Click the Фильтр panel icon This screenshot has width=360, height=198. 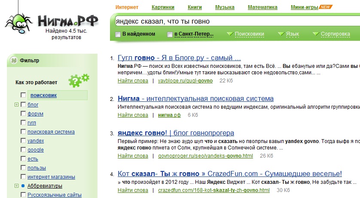pyautogui.click(x=14, y=60)
